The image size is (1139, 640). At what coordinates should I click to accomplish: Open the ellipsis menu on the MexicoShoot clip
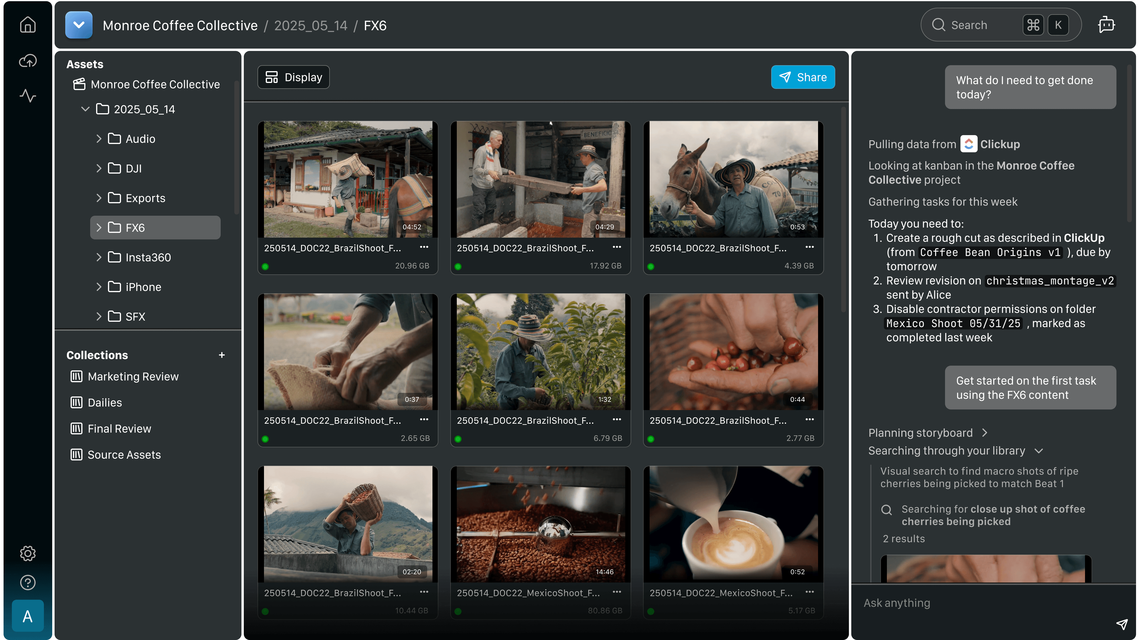616,592
